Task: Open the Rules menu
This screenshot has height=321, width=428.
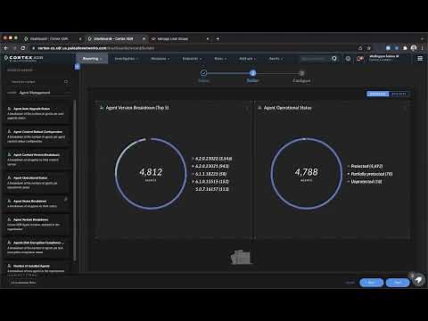Action: click(x=220, y=59)
